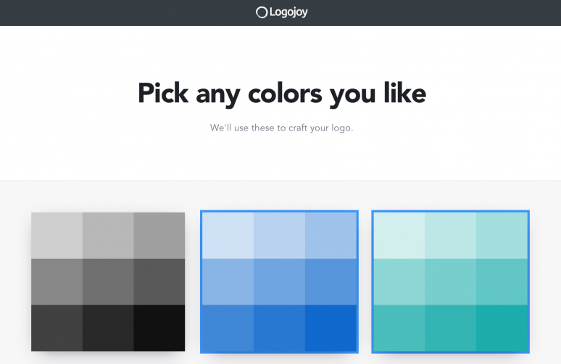Click the 'We'll use these to craft your logo' text
This screenshot has width=561, height=364.
(281, 128)
